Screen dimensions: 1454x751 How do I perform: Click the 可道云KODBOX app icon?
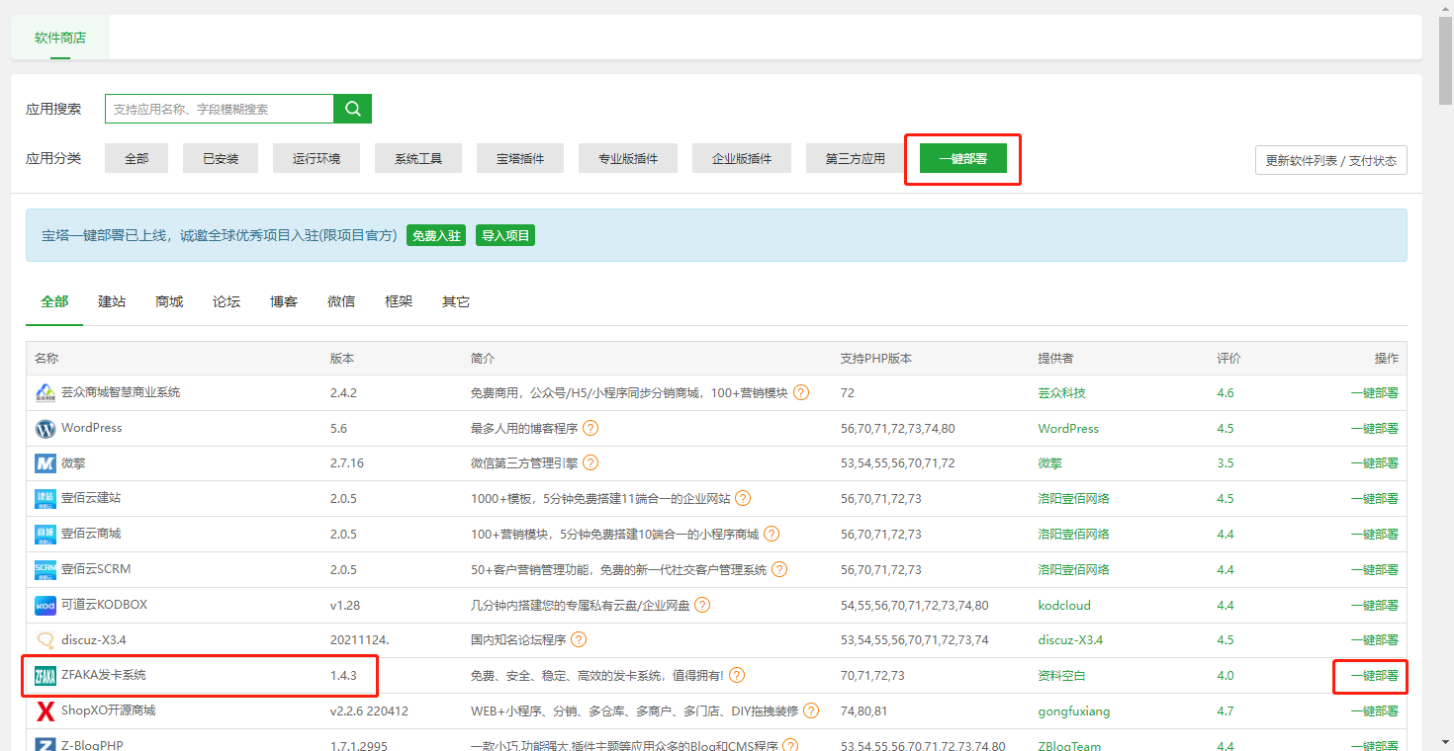[45, 605]
